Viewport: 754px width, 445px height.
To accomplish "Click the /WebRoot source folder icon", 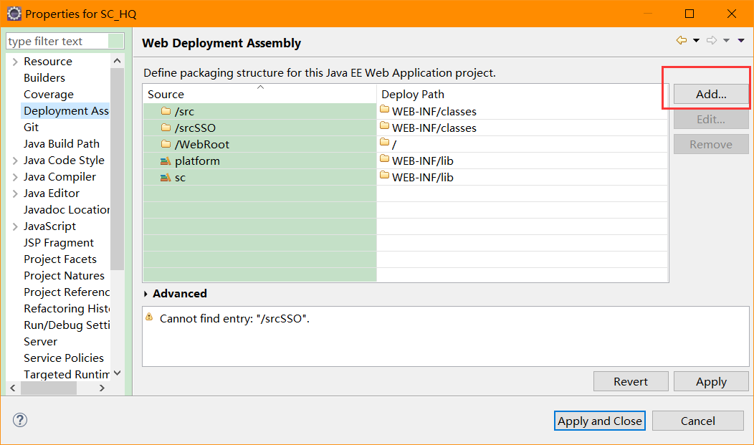I will coord(166,144).
